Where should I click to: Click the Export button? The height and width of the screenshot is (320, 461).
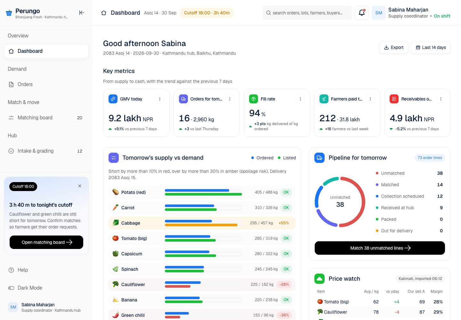pos(393,47)
